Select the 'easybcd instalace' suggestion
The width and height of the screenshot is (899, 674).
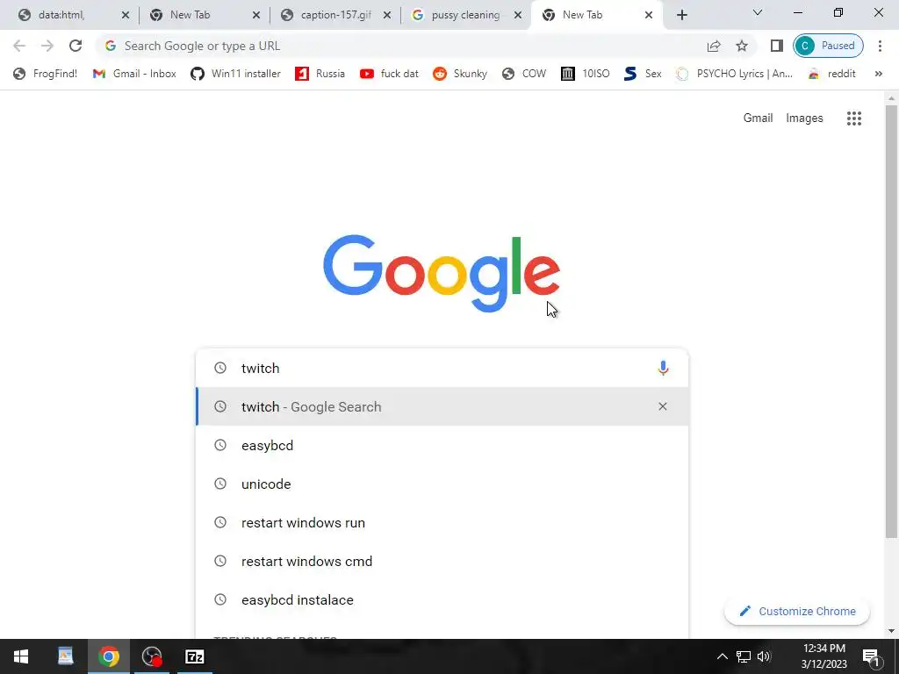(442, 600)
